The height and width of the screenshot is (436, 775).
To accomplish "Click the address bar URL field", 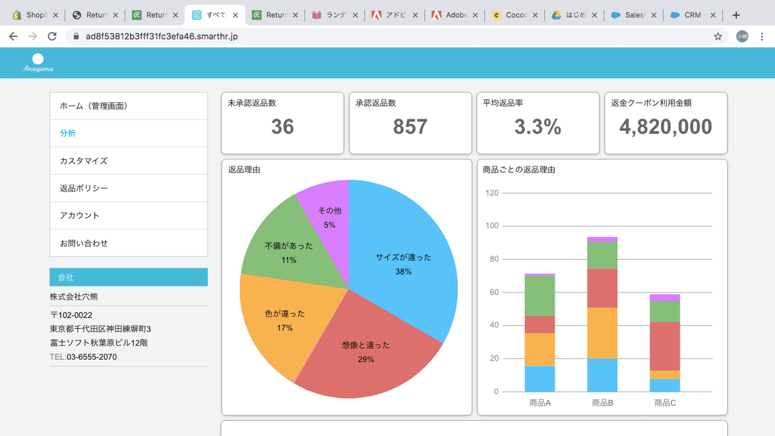I will (377, 37).
